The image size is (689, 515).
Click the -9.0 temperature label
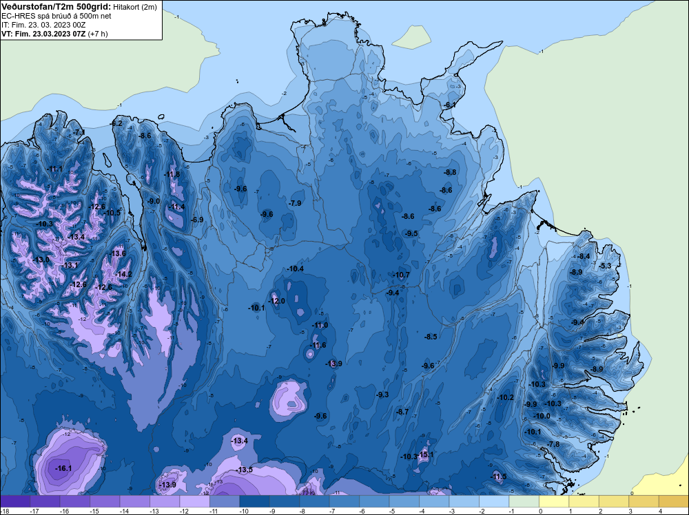pos(154,201)
